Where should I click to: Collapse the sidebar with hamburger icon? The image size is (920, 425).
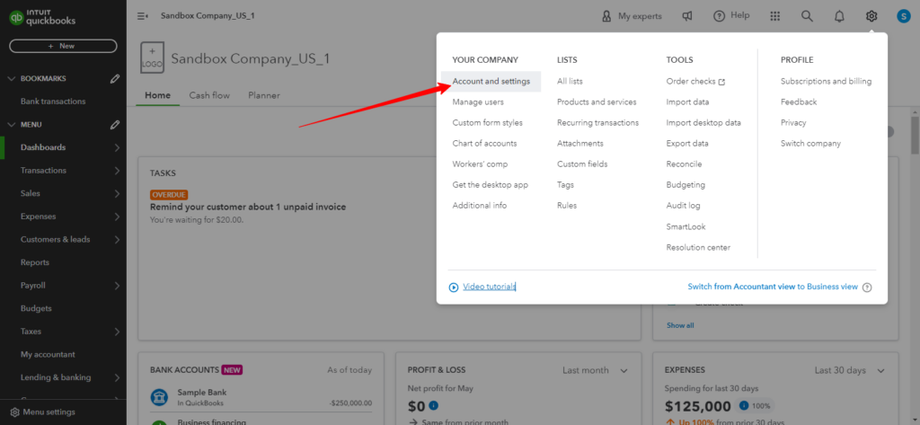pyautogui.click(x=143, y=16)
